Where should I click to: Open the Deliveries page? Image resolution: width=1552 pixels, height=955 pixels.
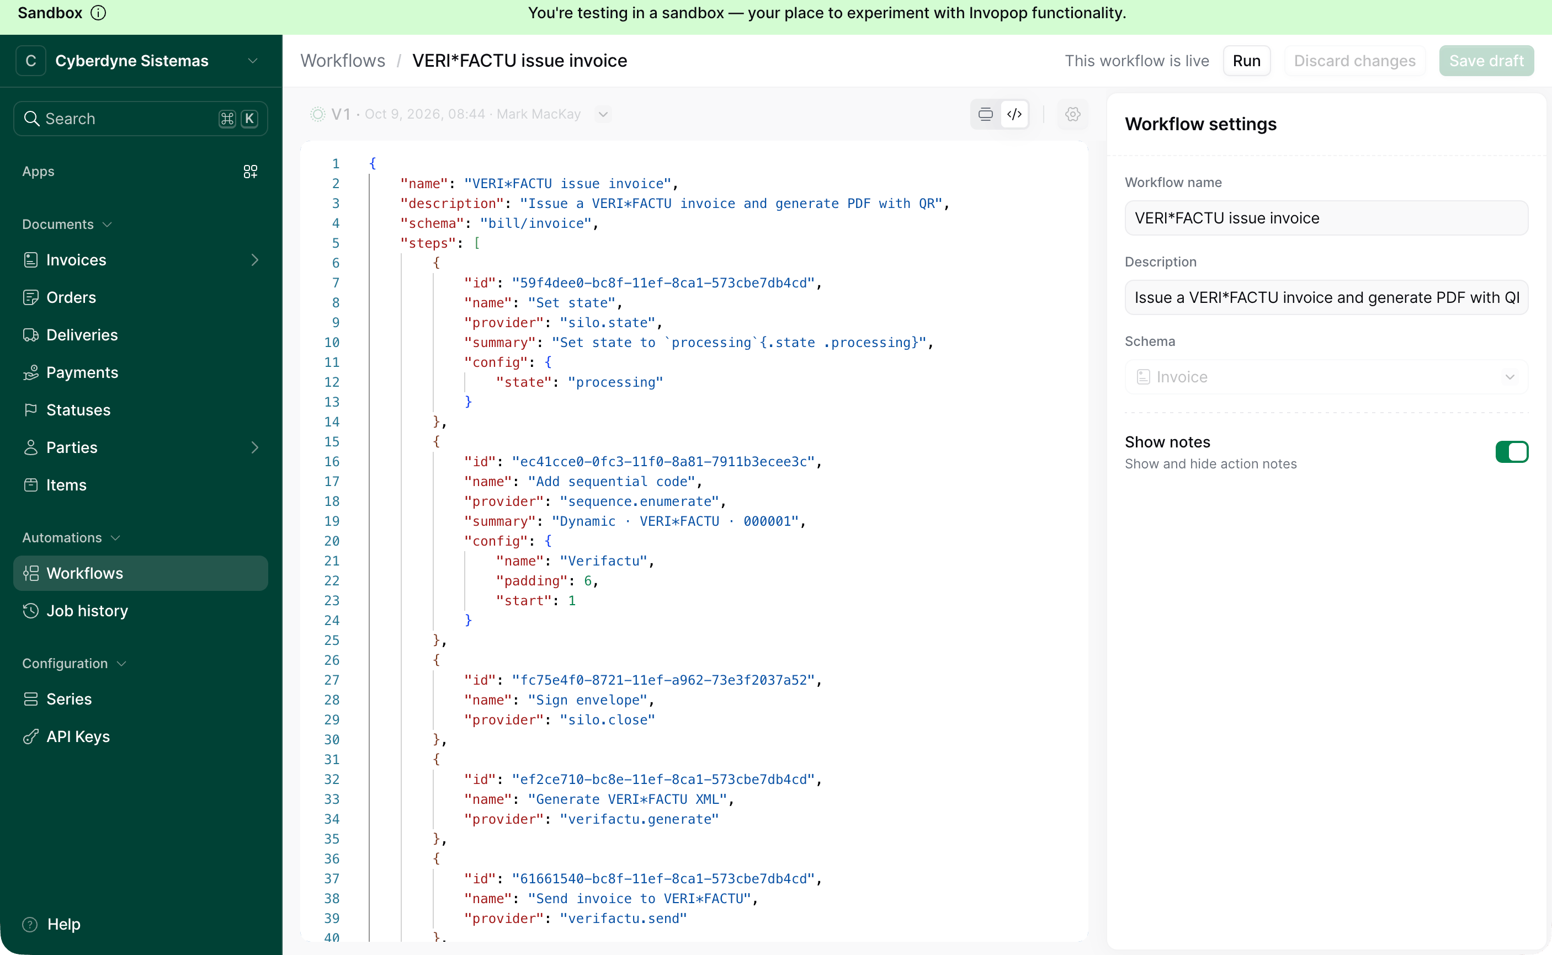click(140, 335)
